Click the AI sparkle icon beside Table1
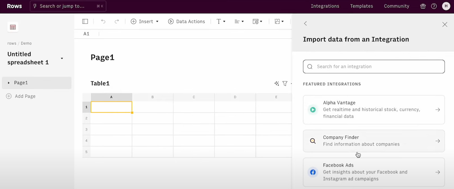 point(277,83)
